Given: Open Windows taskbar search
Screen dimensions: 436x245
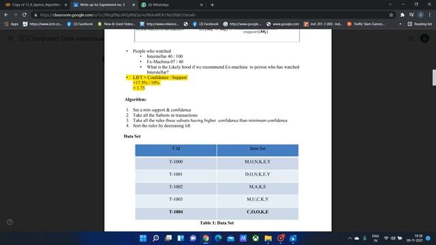Looking at the screenshot, I should click(x=156, y=238).
